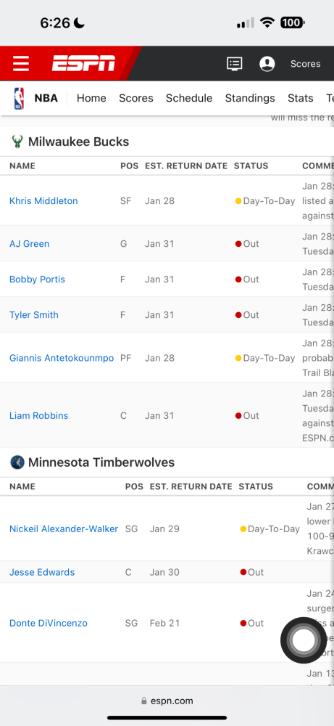This screenshot has width=334, height=726.
Task: Open Khris Middleton's player page
Action: [43, 201]
